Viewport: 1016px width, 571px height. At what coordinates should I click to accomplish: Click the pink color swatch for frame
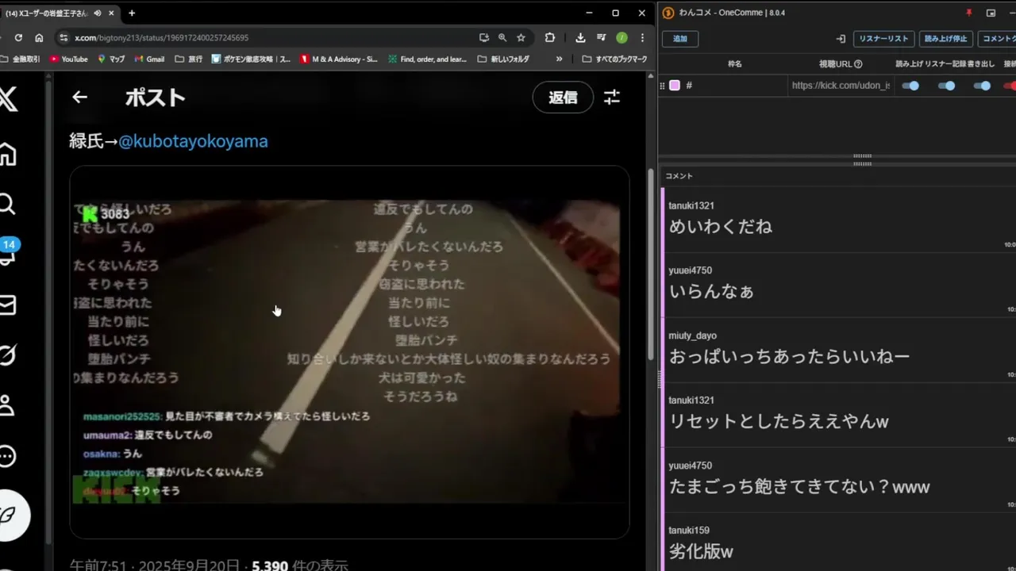[675, 86]
